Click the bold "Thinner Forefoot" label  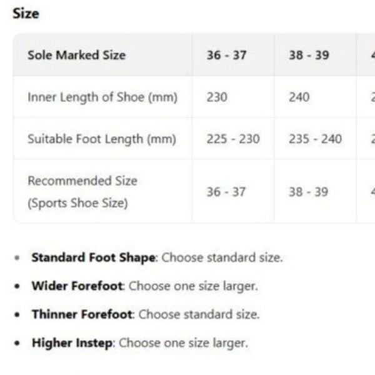[x=82, y=314]
